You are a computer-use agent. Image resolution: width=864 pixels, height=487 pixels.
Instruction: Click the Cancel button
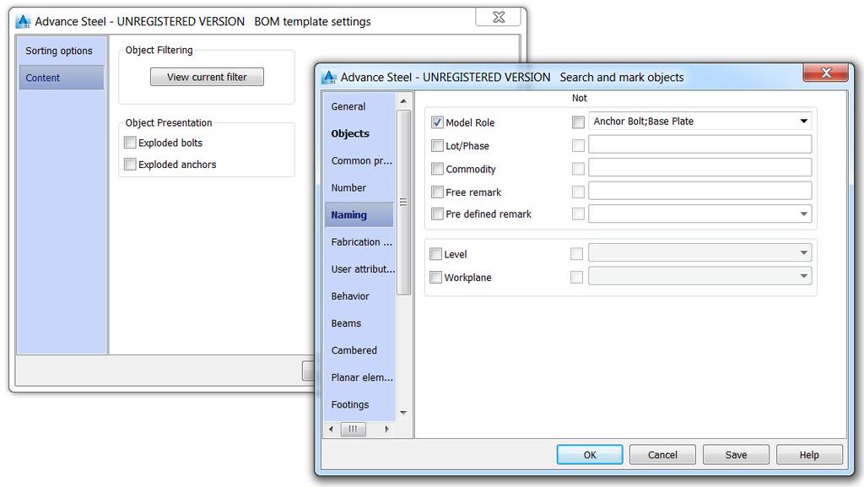coord(662,455)
